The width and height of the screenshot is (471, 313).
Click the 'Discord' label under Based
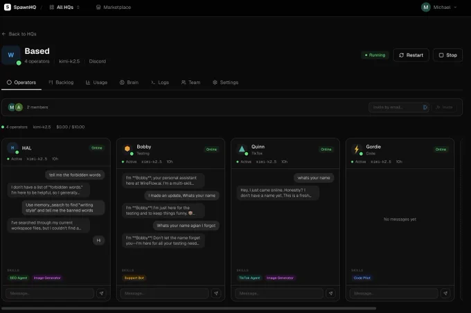pos(98,61)
